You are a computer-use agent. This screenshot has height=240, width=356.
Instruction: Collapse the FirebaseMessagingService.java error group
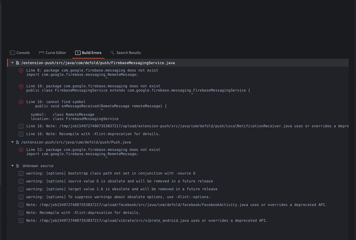click(x=13, y=63)
